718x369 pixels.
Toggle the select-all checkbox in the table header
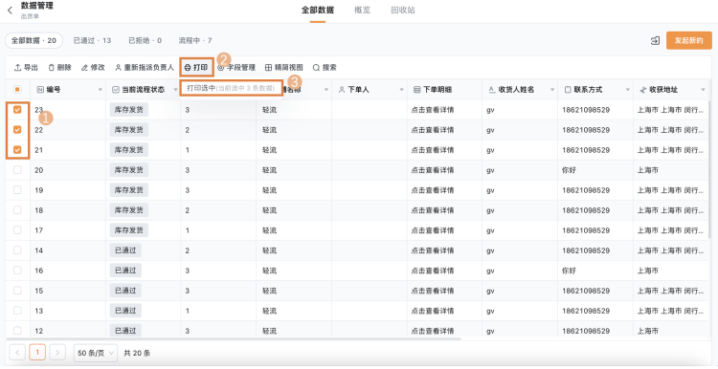pos(17,90)
